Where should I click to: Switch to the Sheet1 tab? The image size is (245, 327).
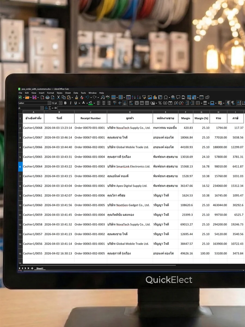40,268
